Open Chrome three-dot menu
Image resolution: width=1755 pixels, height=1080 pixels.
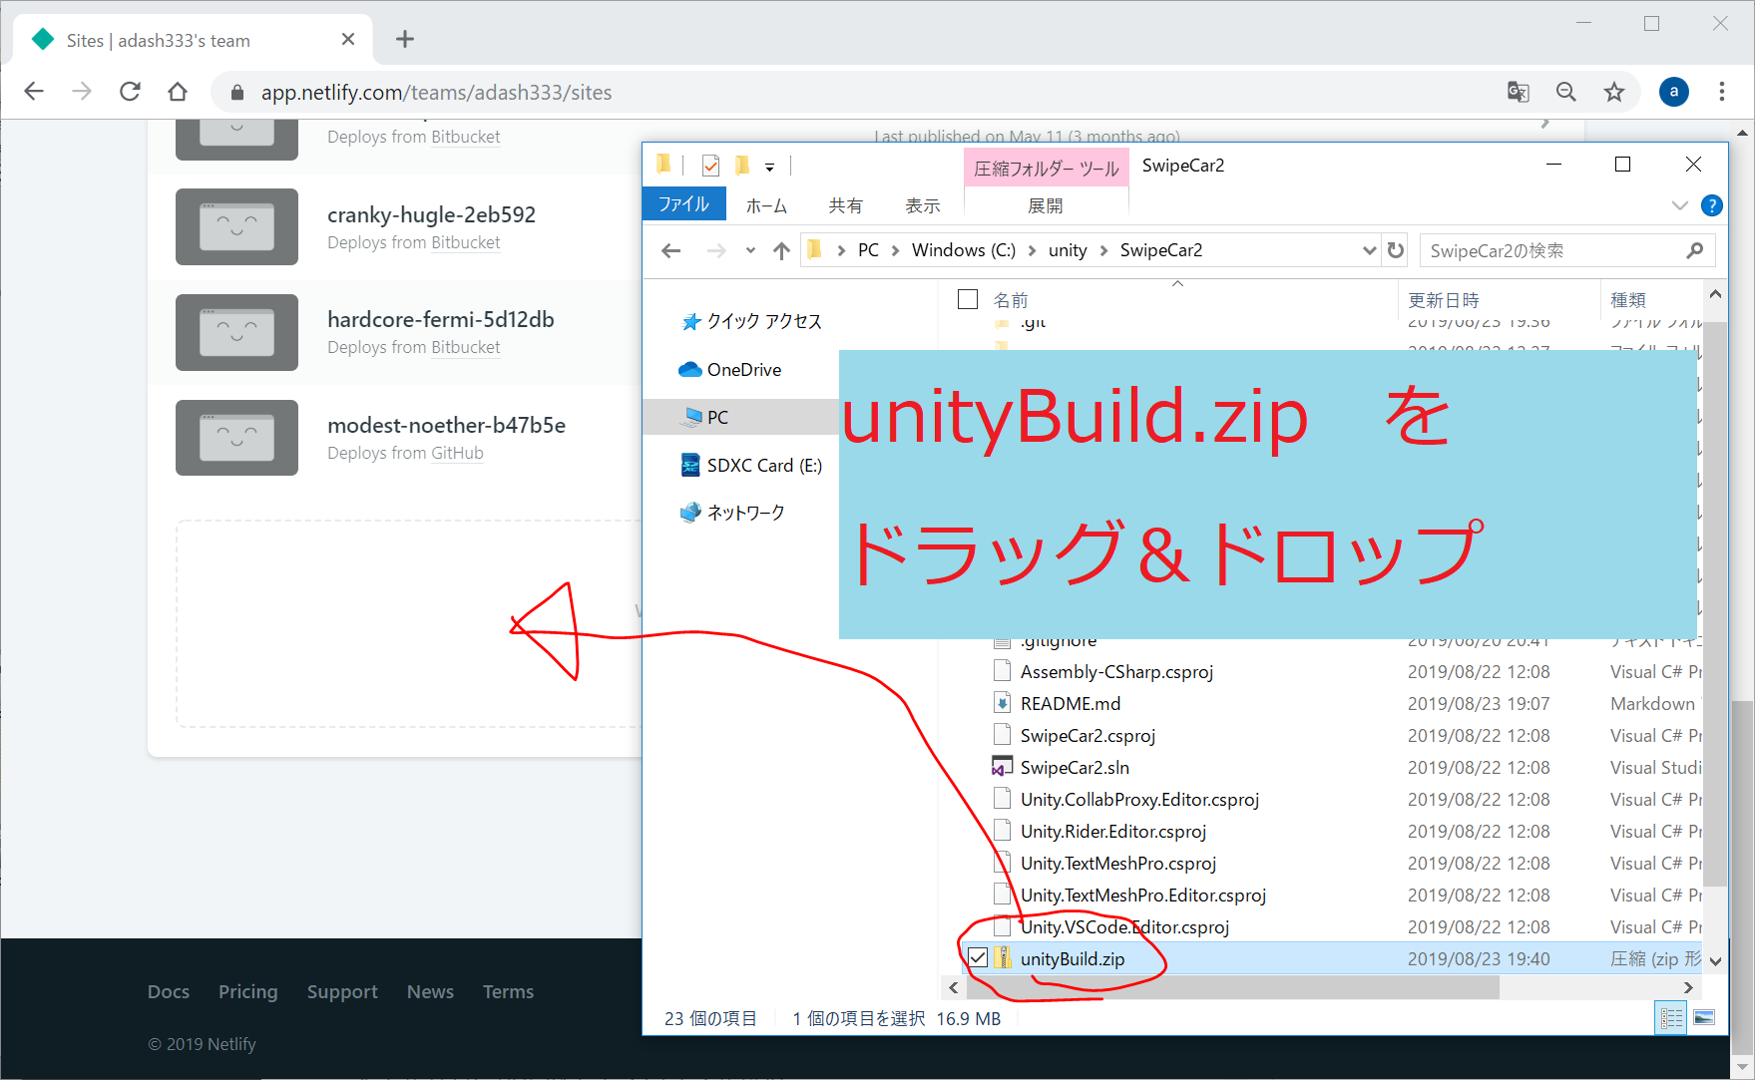1722,92
